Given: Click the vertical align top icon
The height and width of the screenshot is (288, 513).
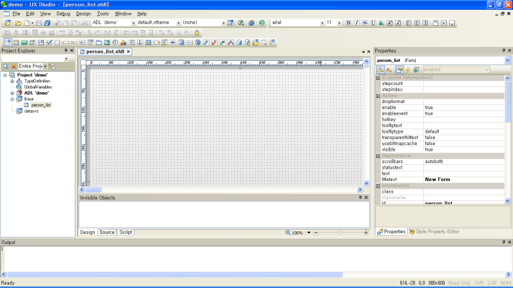Looking at the screenshot, I should 436,23.
